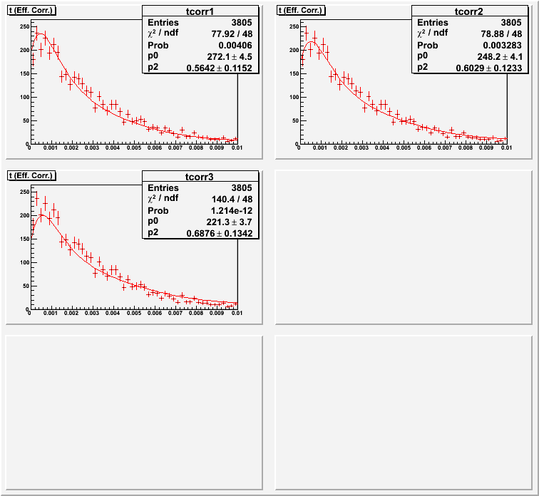Select the χ²/ndf 77.92 / 48 row

pyautogui.click(x=201, y=33)
